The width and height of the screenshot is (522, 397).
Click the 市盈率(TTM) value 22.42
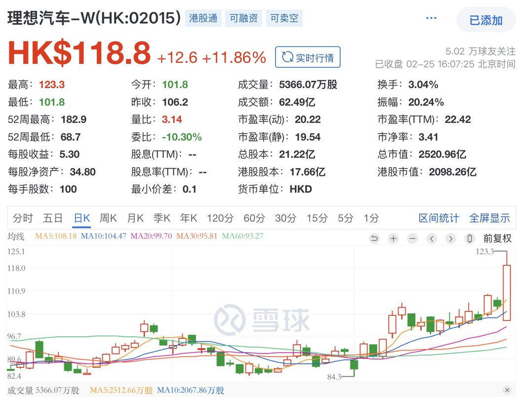pos(458,119)
